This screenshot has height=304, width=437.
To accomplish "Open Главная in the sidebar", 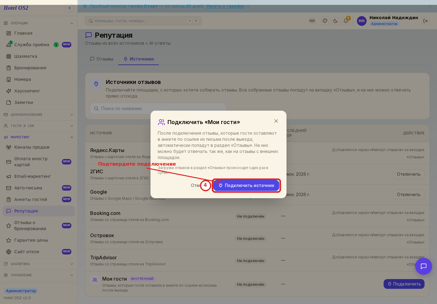I will click(39, 33).
